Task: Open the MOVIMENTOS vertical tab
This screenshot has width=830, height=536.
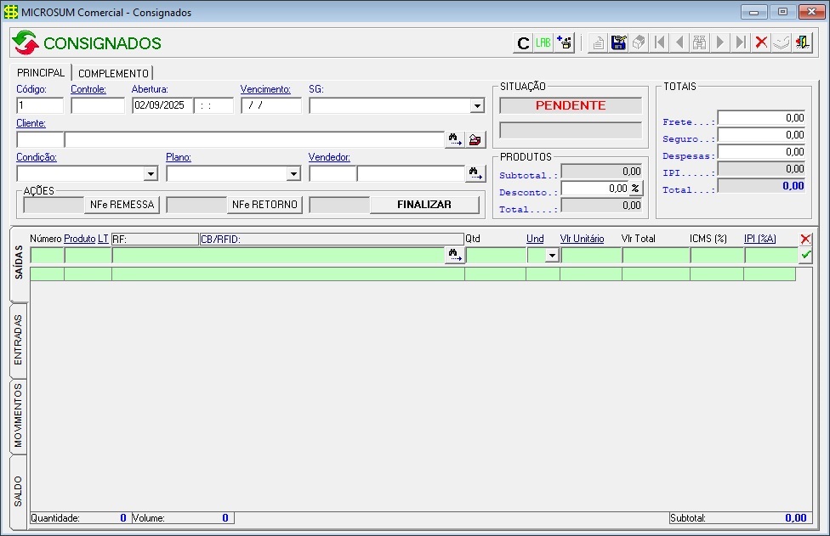Action: [19, 416]
